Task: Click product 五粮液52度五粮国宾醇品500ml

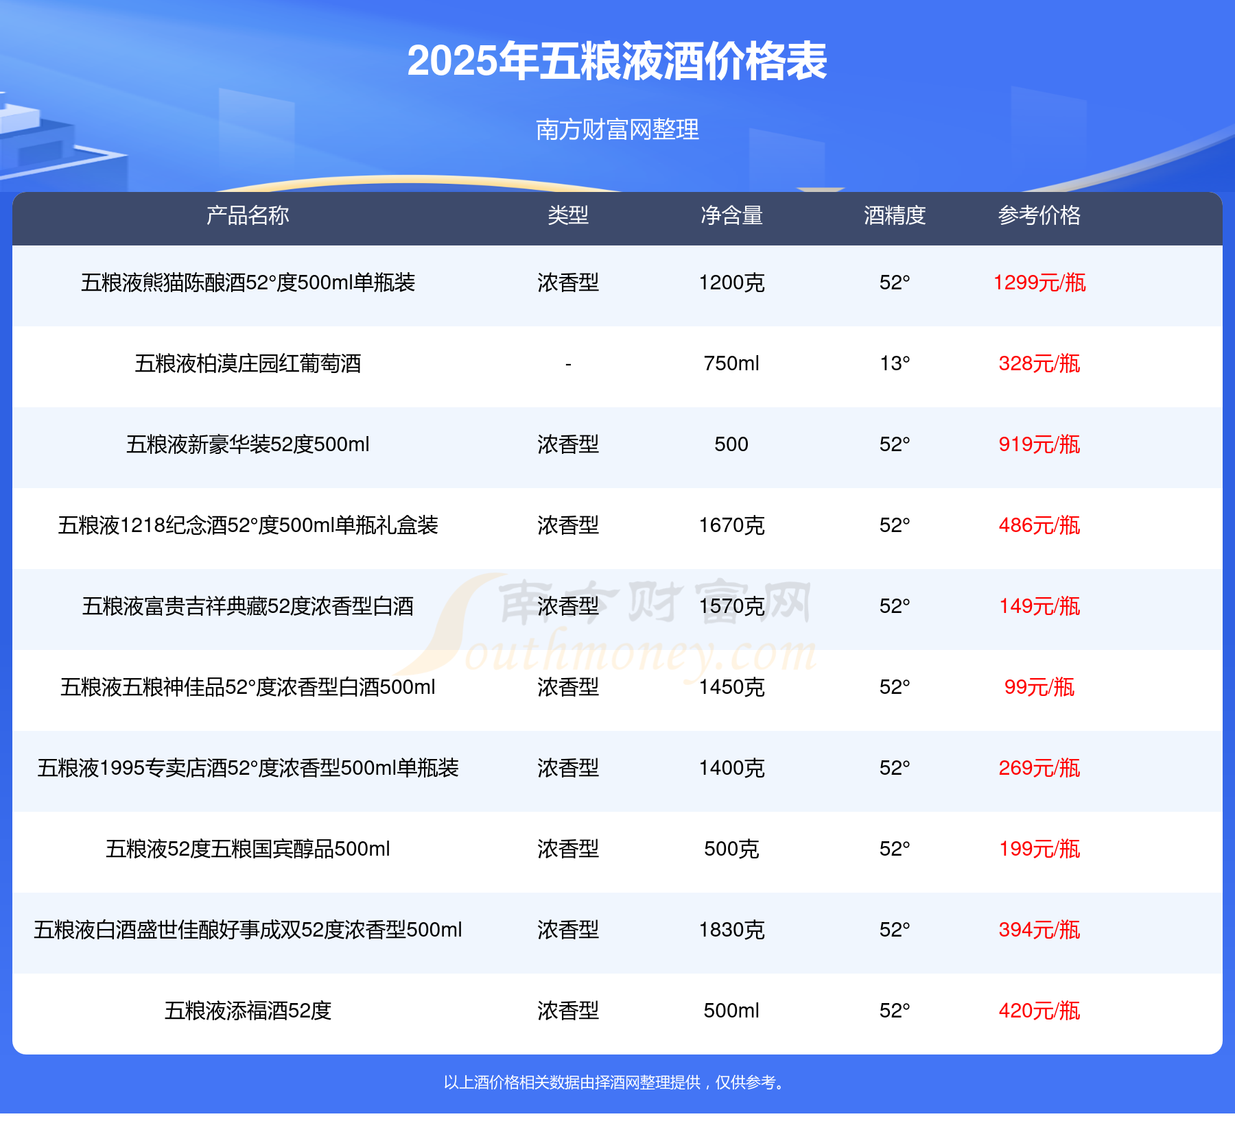Action: pos(248,849)
